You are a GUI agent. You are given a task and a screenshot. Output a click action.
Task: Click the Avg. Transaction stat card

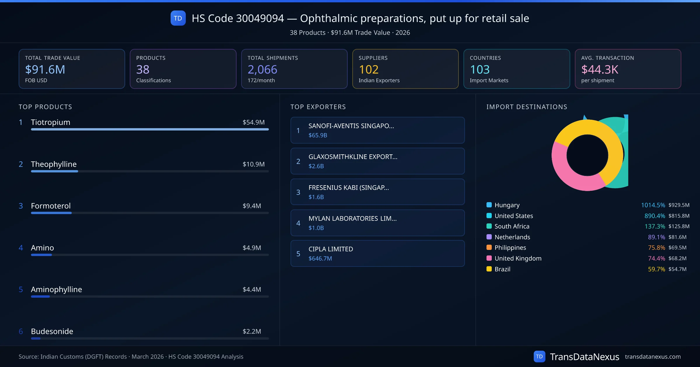[x=628, y=69]
